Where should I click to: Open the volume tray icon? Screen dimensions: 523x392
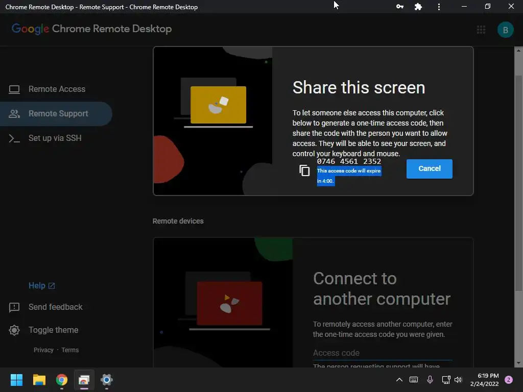point(458,380)
